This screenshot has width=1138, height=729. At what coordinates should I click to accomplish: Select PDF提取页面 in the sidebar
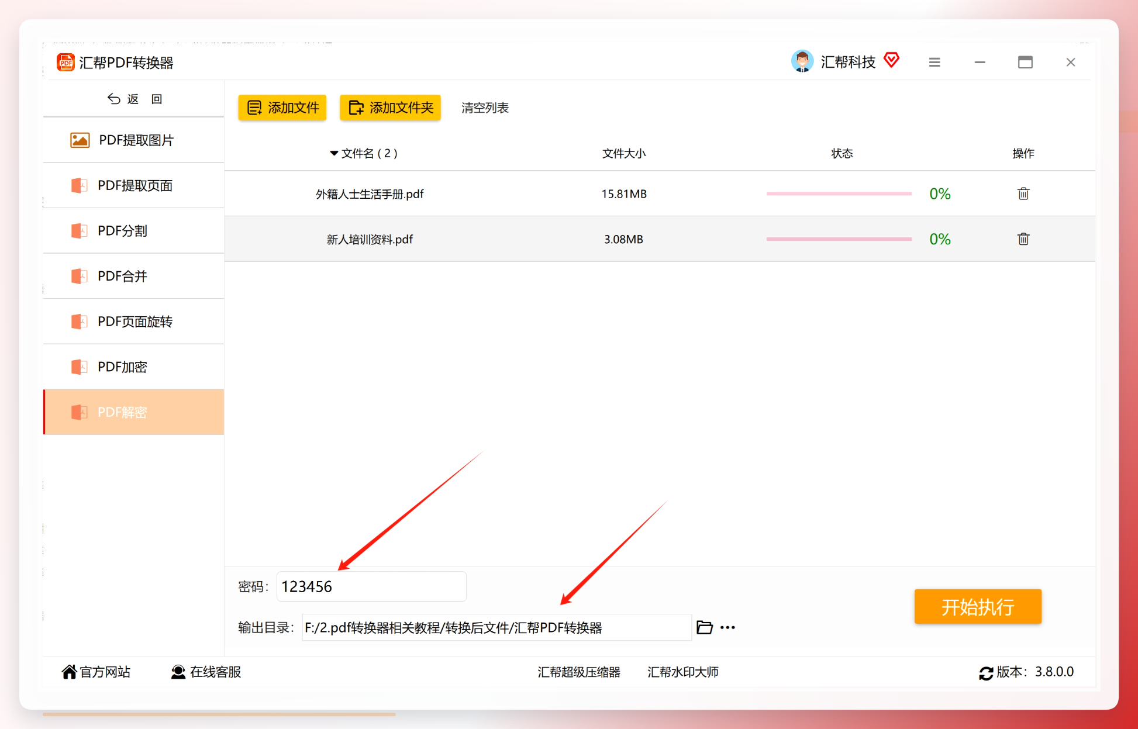(134, 186)
